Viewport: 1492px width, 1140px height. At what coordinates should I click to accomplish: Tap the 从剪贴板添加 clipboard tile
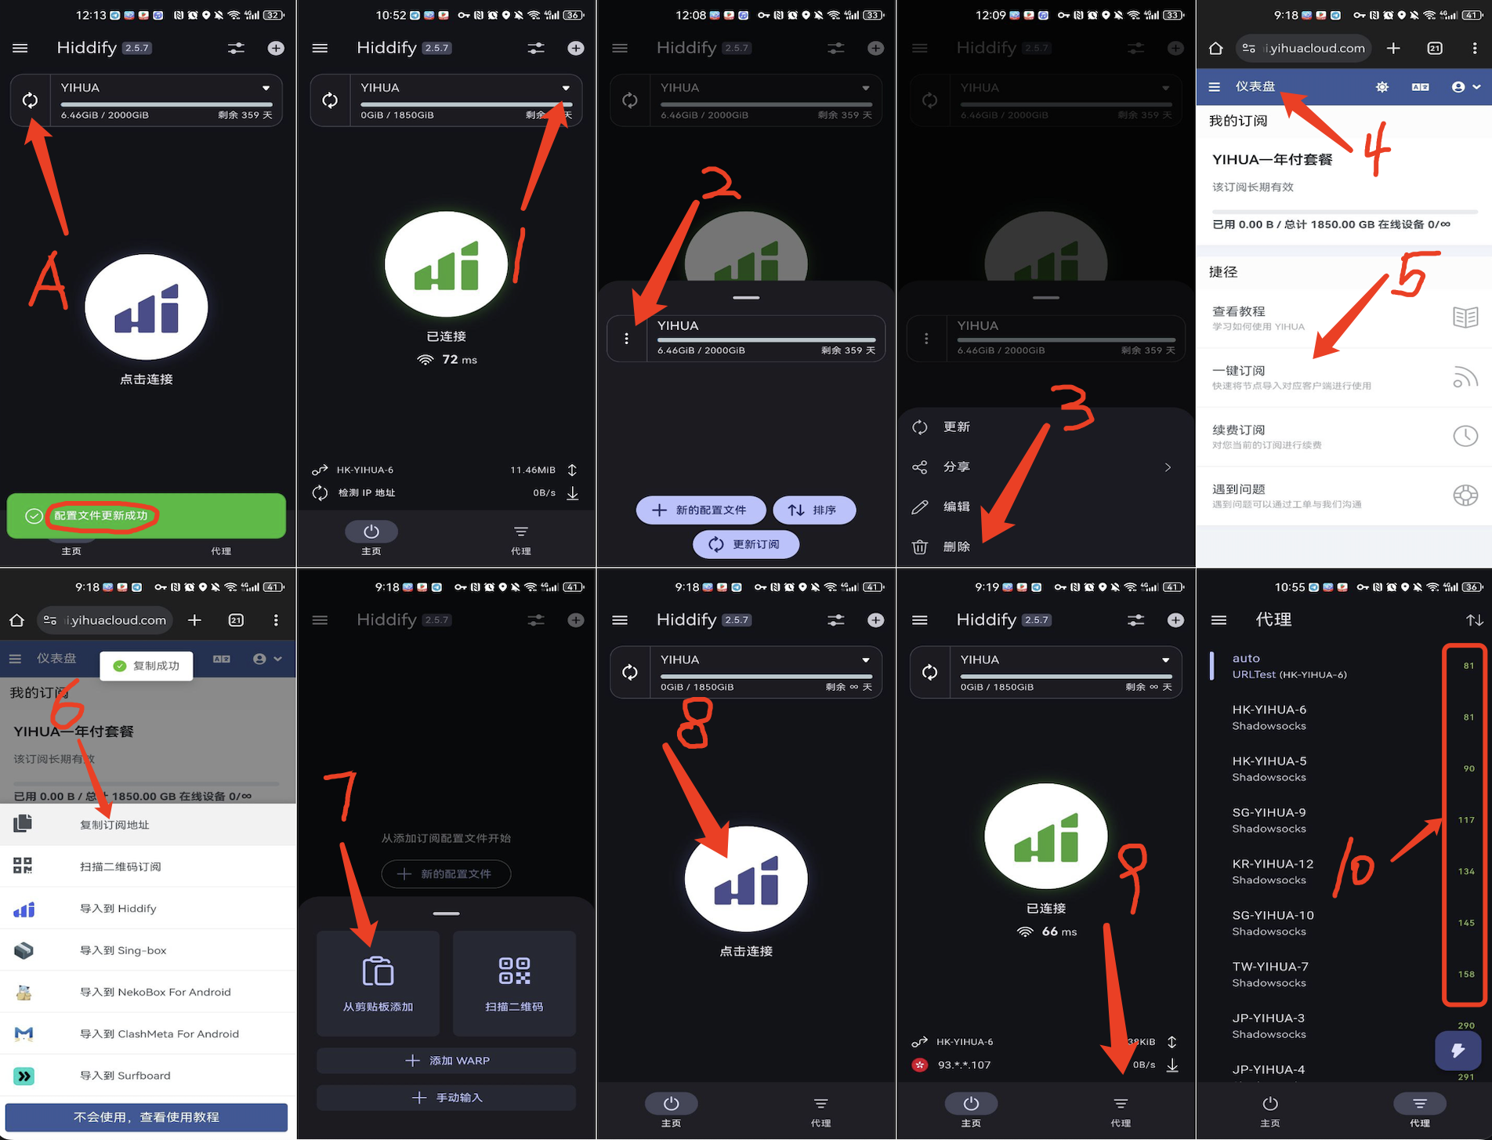[378, 983]
